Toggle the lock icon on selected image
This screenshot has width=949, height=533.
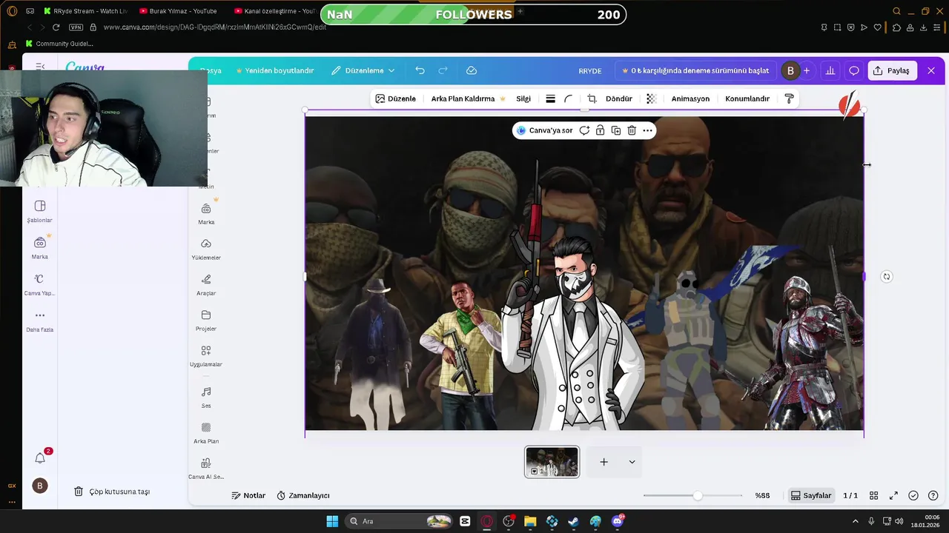(601, 130)
